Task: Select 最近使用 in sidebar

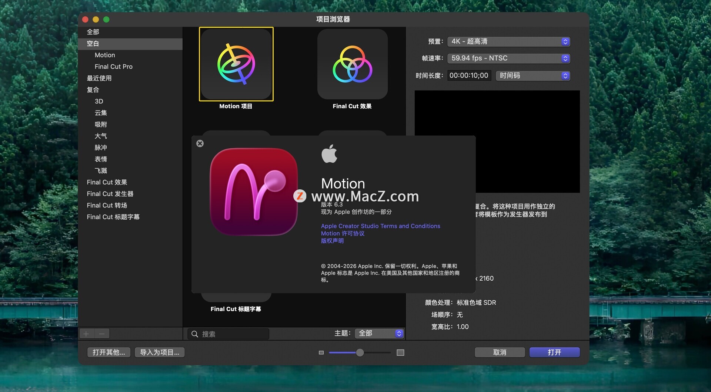Action: tap(130, 78)
